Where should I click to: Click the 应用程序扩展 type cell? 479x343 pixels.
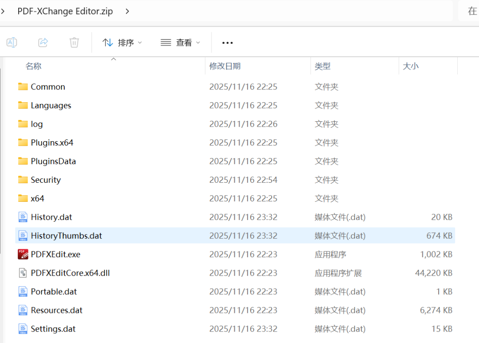pos(338,273)
